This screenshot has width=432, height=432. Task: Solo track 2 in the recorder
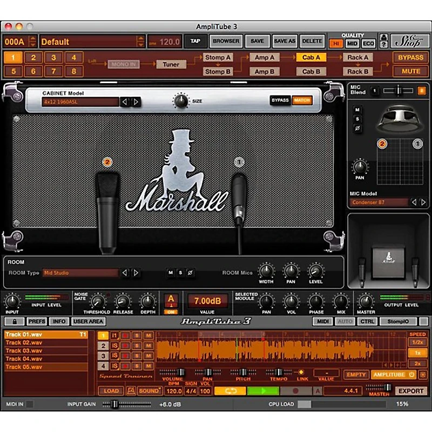[137, 346]
